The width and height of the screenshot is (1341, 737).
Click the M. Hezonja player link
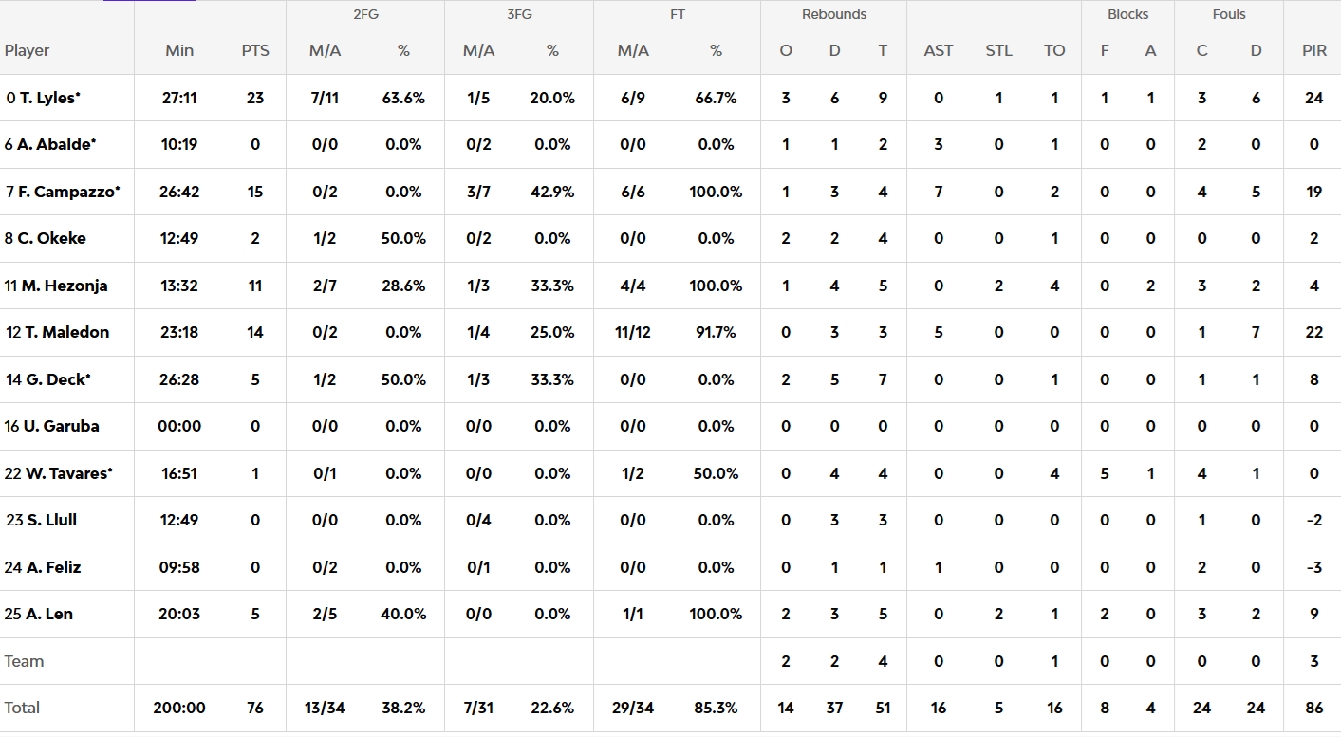(62, 286)
